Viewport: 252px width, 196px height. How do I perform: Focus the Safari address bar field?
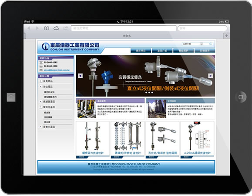[124, 28]
